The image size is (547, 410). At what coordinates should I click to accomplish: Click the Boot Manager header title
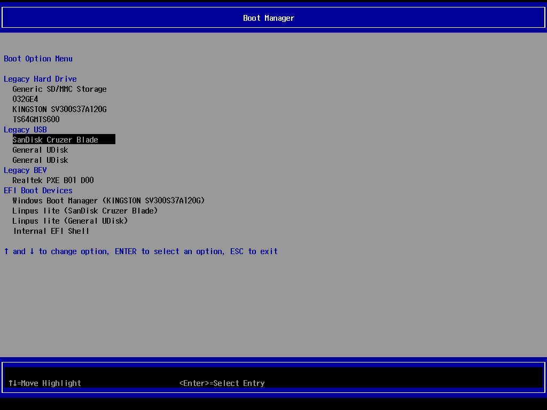pyautogui.click(x=269, y=18)
